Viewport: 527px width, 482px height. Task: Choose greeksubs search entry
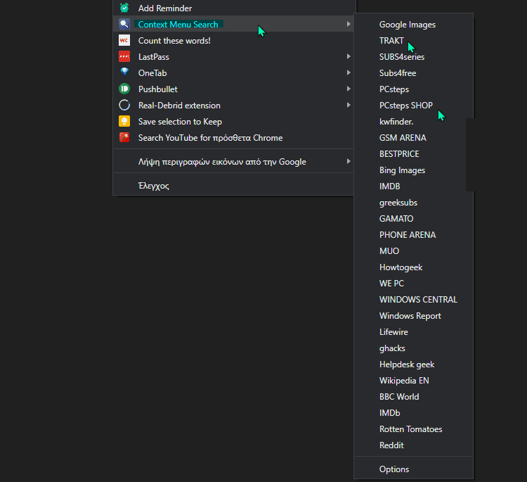[x=414, y=202]
